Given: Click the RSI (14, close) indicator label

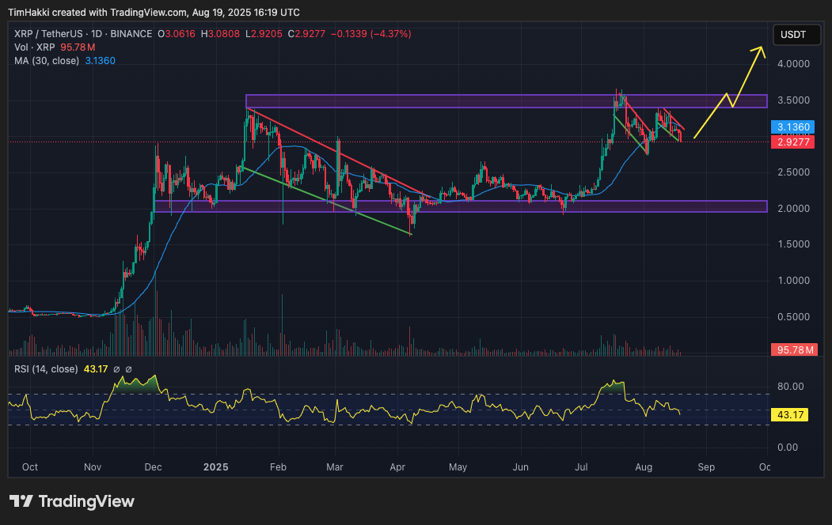Looking at the screenshot, I should (x=46, y=369).
